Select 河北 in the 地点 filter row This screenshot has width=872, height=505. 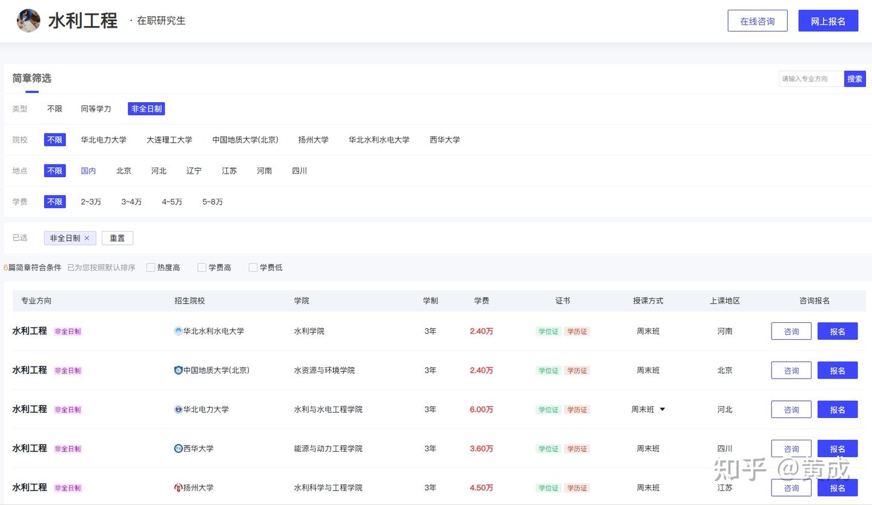point(159,171)
